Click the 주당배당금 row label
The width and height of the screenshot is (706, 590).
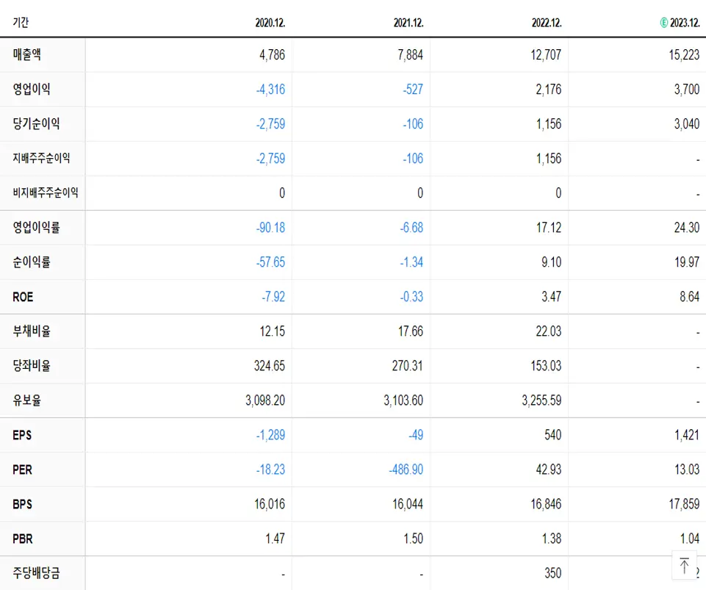[x=36, y=573]
